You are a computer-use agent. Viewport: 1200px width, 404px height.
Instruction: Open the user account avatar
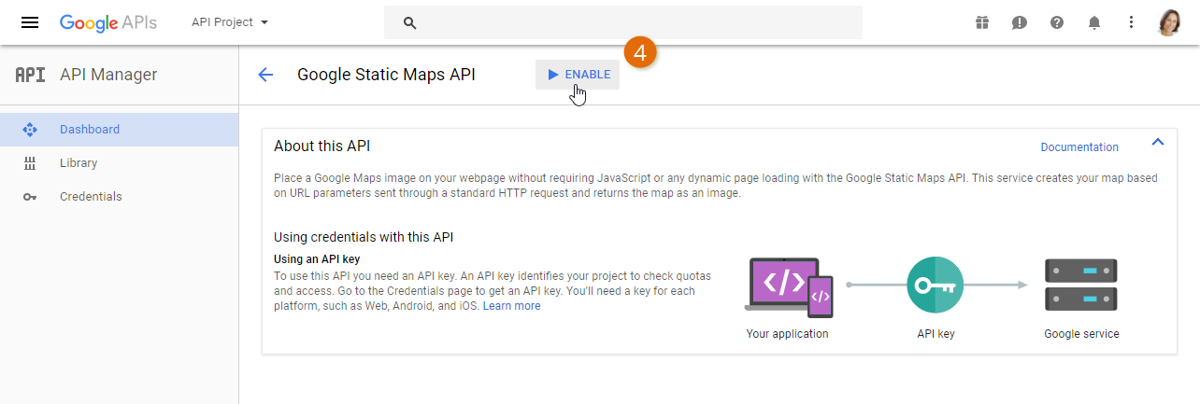[x=1170, y=22]
